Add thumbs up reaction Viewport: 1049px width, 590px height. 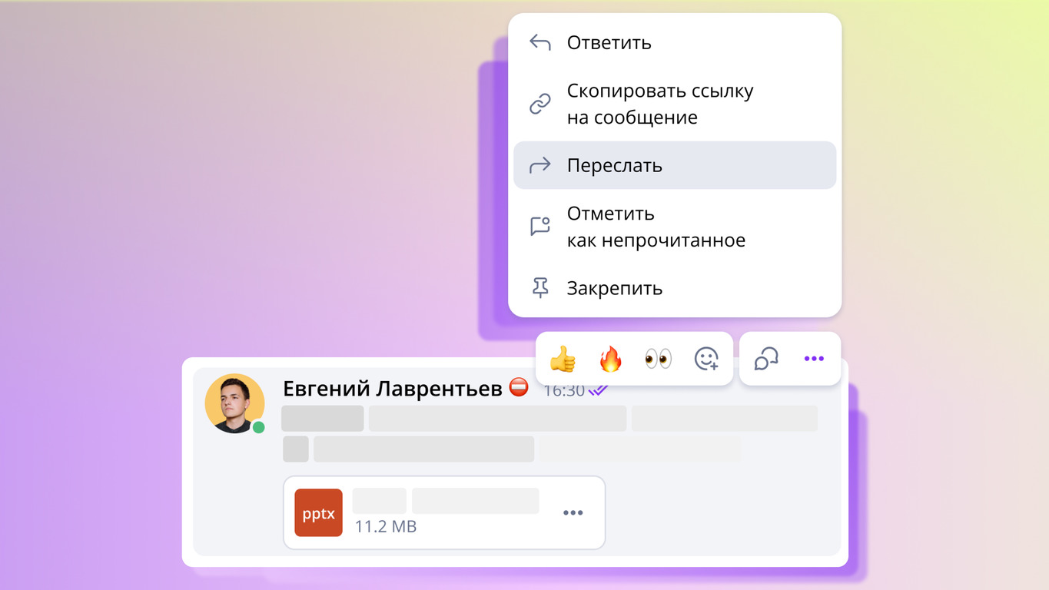coord(563,359)
